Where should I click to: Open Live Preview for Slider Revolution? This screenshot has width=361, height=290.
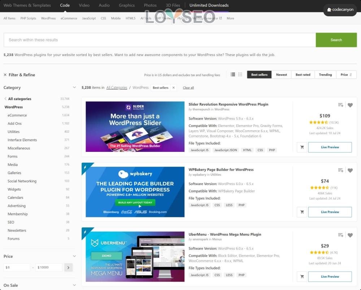[x=330, y=147]
